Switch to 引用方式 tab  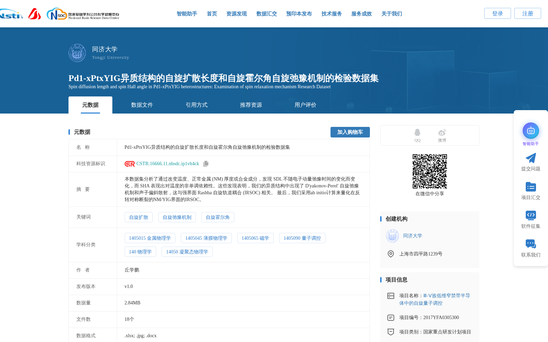[197, 105]
